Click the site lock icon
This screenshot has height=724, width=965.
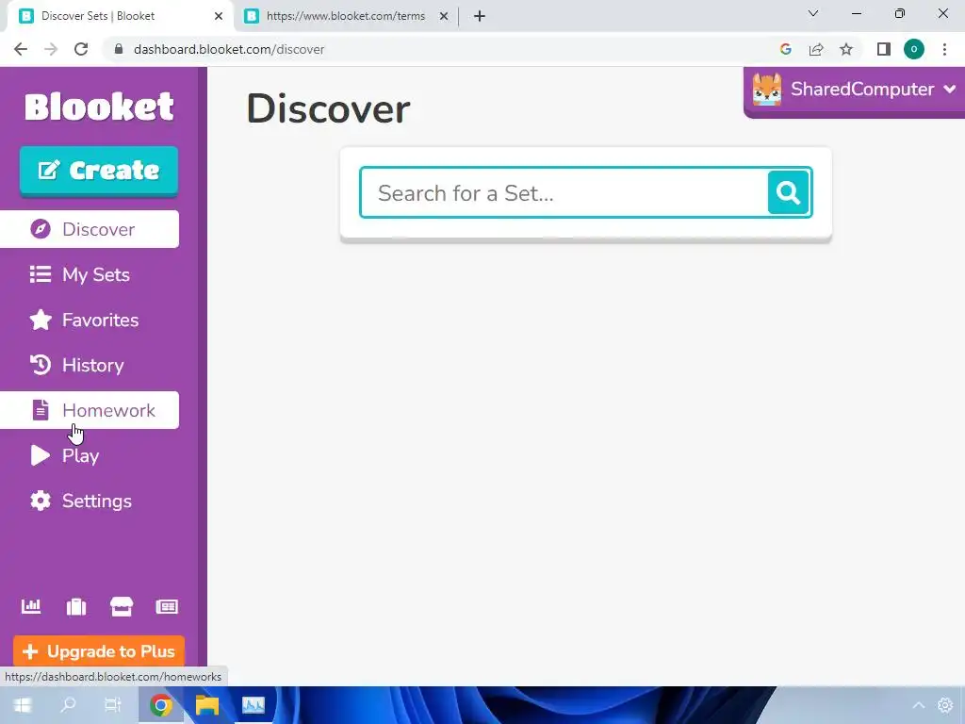click(x=119, y=49)
